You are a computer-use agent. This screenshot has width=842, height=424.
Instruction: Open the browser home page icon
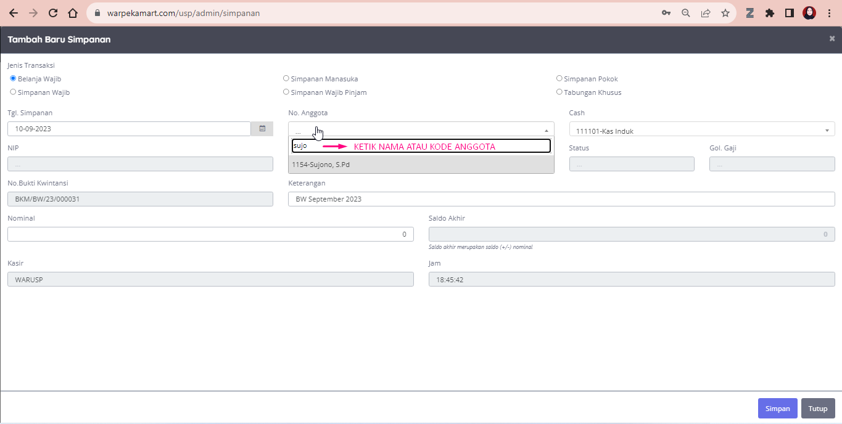coord(73,13)
